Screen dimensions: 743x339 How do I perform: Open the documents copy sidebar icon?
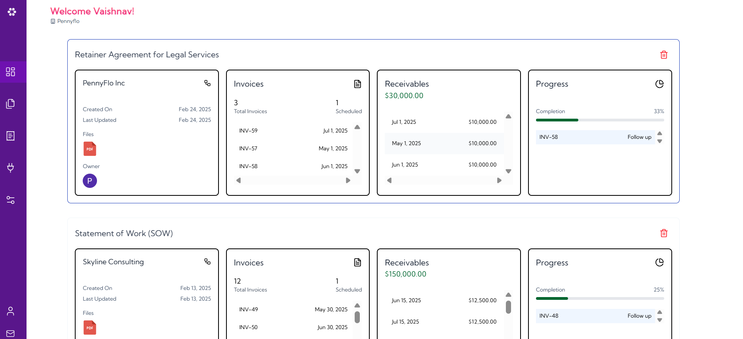[x=11, y=104]
